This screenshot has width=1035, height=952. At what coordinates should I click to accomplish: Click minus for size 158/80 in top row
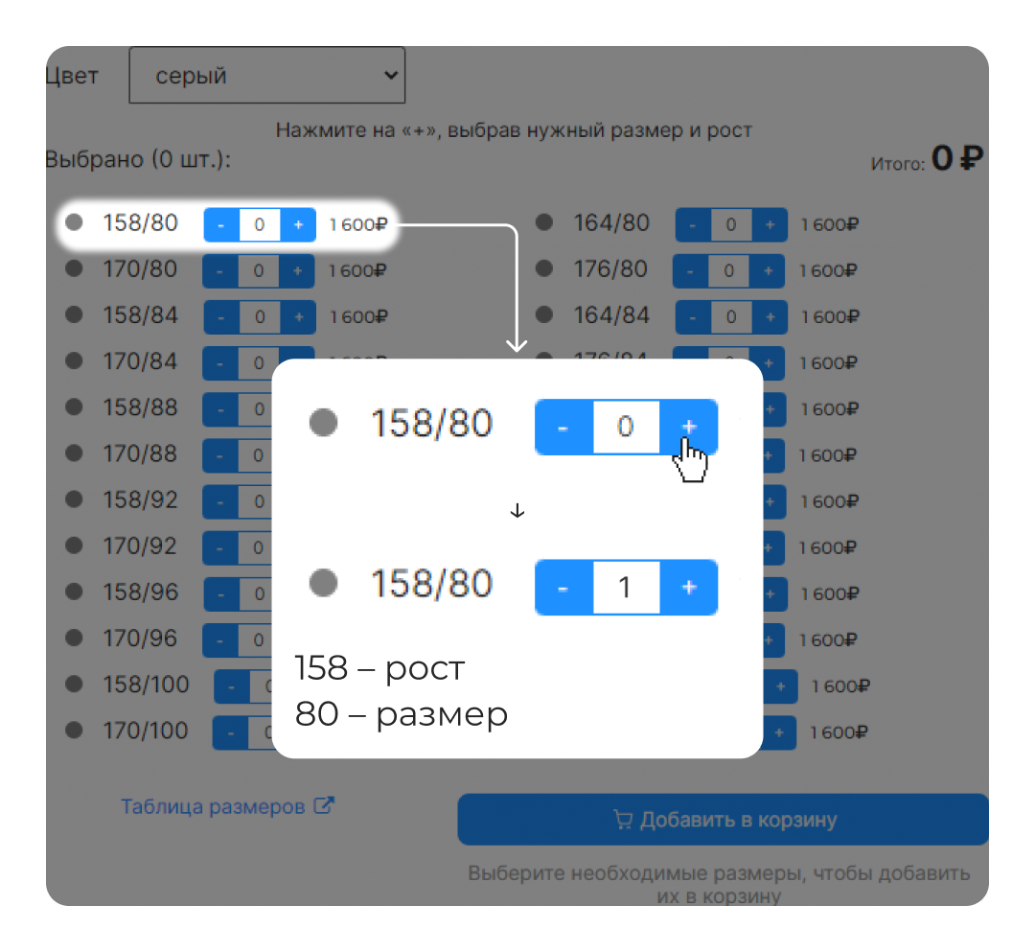pos(221,225)
